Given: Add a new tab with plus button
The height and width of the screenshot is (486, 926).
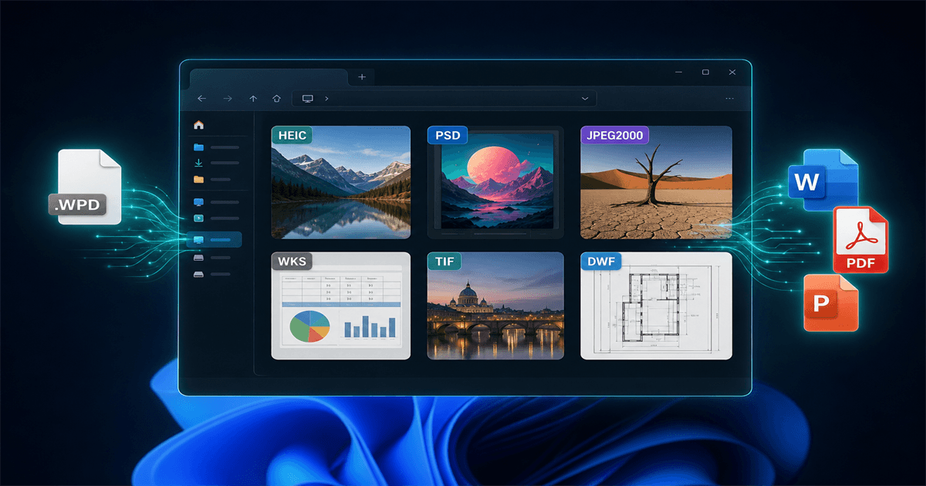Looking at the screenshot, I should [x=361, y=76].
